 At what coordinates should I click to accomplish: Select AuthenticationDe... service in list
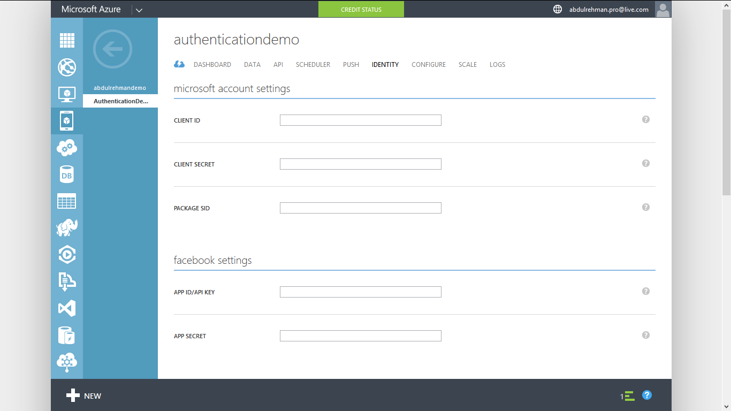[120, 101]
